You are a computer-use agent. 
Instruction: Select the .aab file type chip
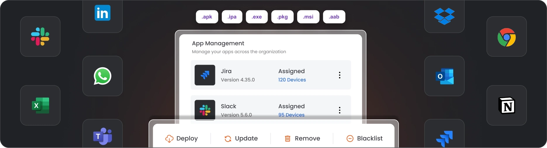tap(334, 17)
